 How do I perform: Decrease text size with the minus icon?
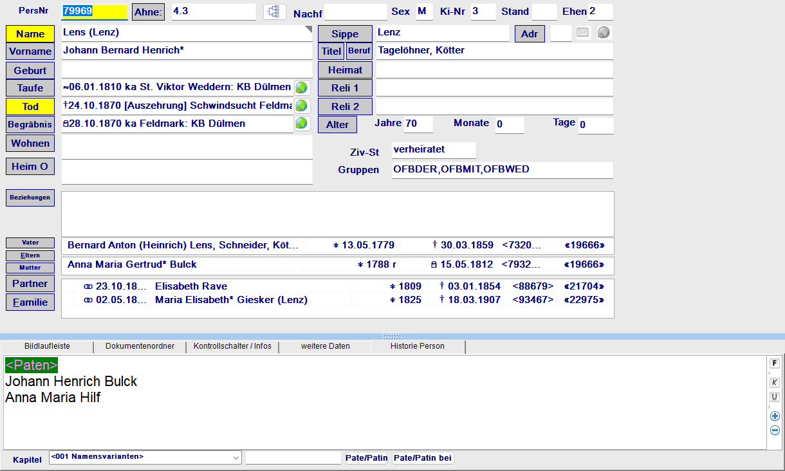(x=775, y=430)
